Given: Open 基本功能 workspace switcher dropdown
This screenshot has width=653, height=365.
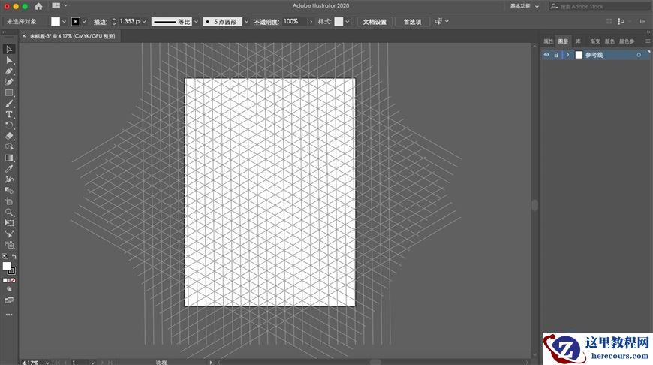Looking at the screenshot, I should pyautogui.click(x=525, y=6).
